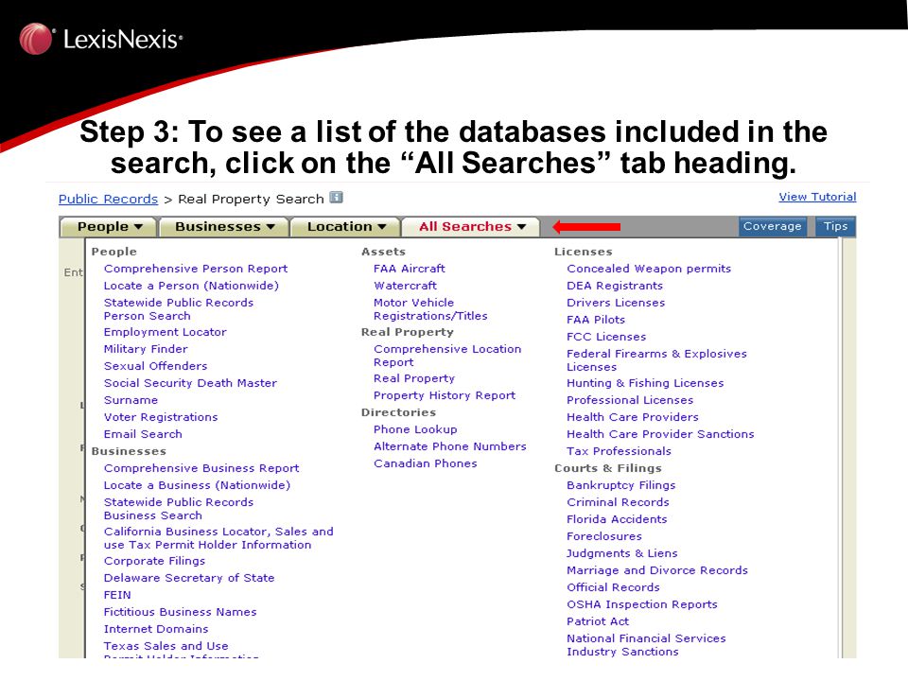Select Alternate Phone Numbers
908x681 pixels.
(450, 446)
